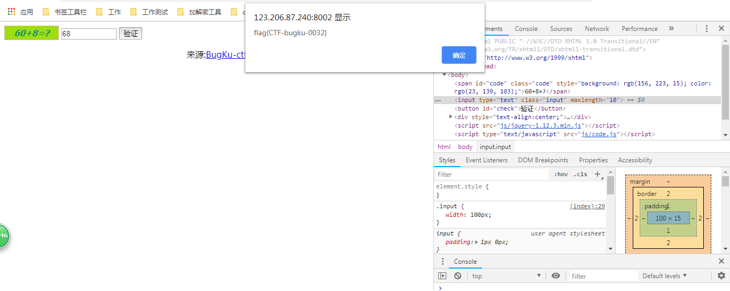Open js/code.js script link

(599, 134)
